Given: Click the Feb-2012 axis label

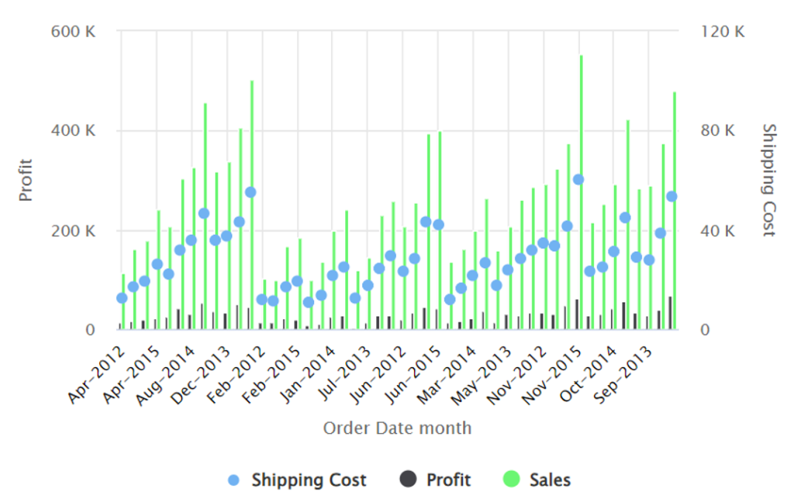Looking at the screenshot, I should coord(236,375).
